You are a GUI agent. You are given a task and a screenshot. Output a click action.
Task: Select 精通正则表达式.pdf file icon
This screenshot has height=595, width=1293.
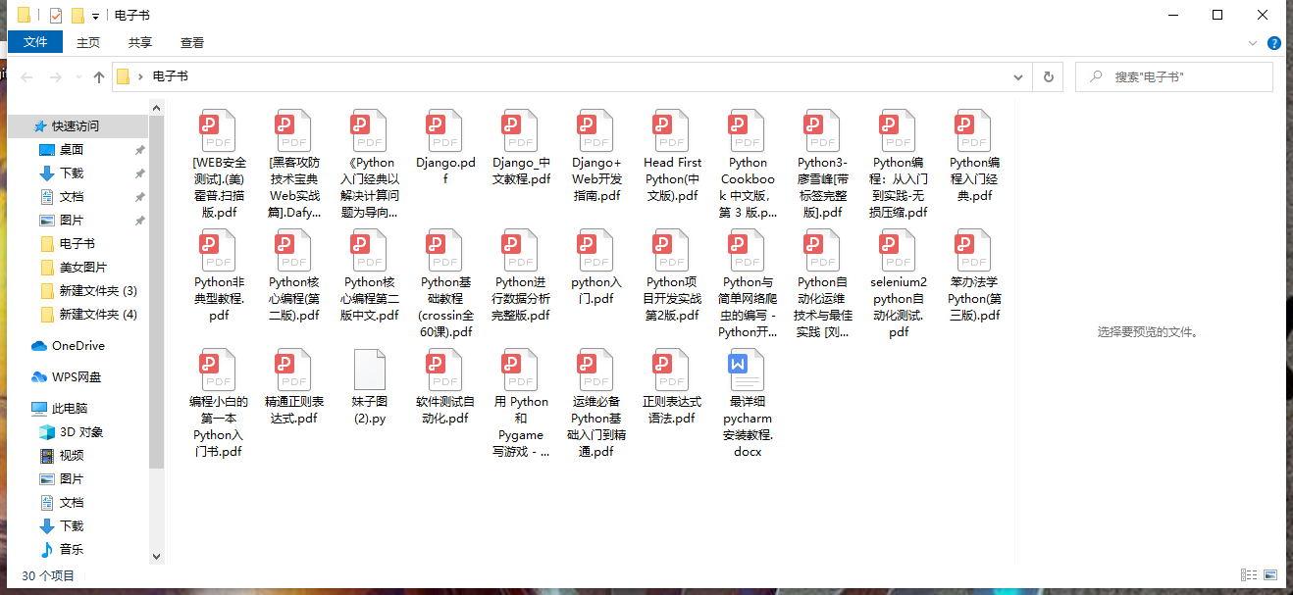(294, 370)
